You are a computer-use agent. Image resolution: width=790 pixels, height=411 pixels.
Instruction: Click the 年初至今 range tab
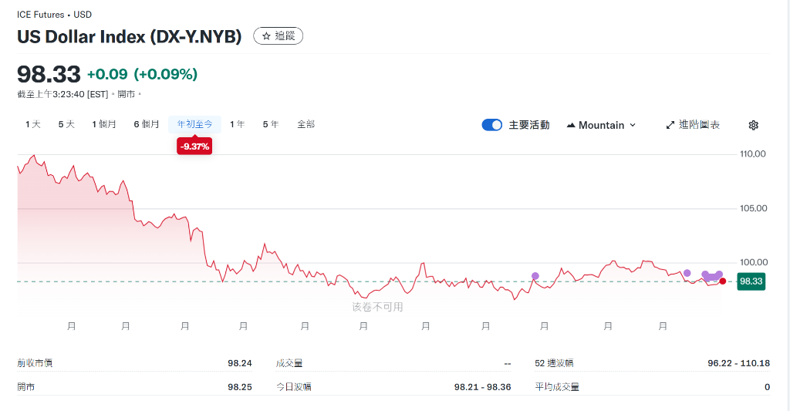(x=194, y=124)
